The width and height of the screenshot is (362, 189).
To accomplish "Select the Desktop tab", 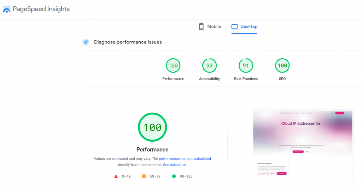I will pos(244,26).
